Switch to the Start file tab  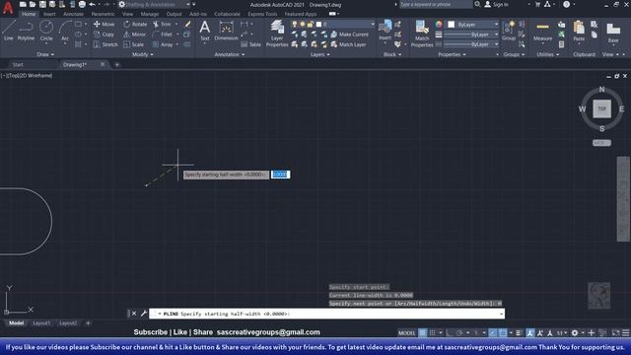[x=18, y=64]
